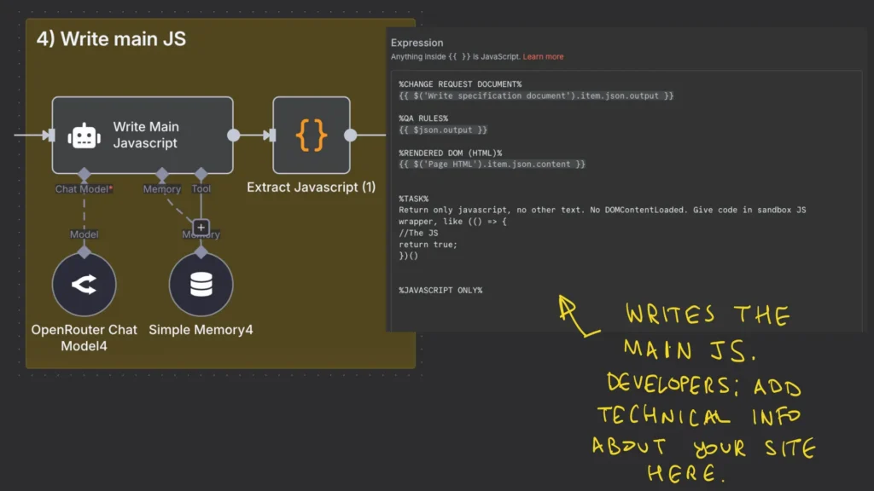The height and width of the screenshot is (491, 874).
Task: Click the Memory diamond atop Simple Memory4
Action: coord(201,252)
